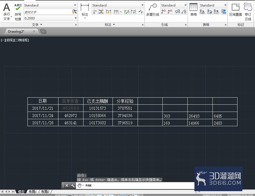Select the cell containing 2483
The image size is (255, 196).
(225, 123)
